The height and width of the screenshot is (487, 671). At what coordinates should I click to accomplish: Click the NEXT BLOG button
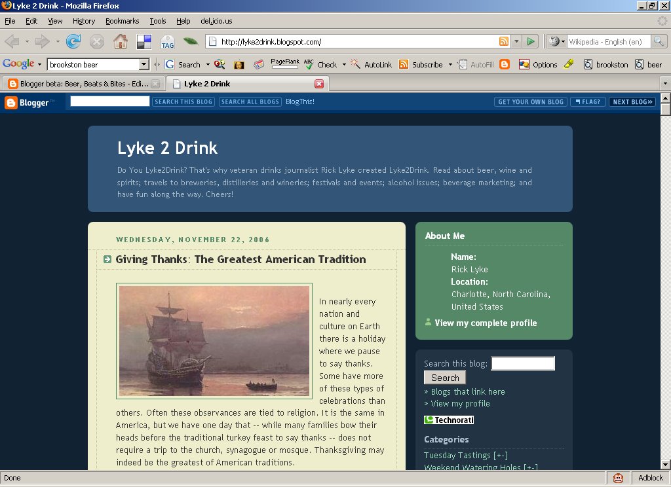(x=632, y=101)
